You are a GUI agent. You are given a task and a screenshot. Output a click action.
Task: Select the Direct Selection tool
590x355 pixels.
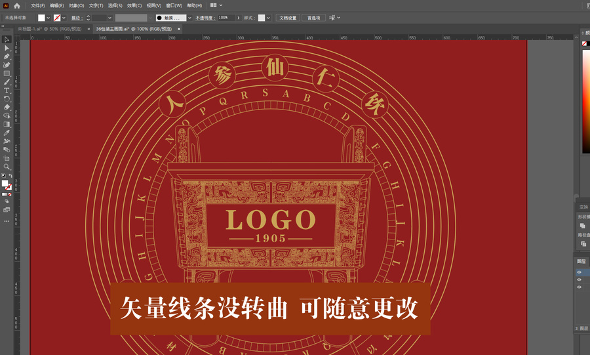(7, 48)
